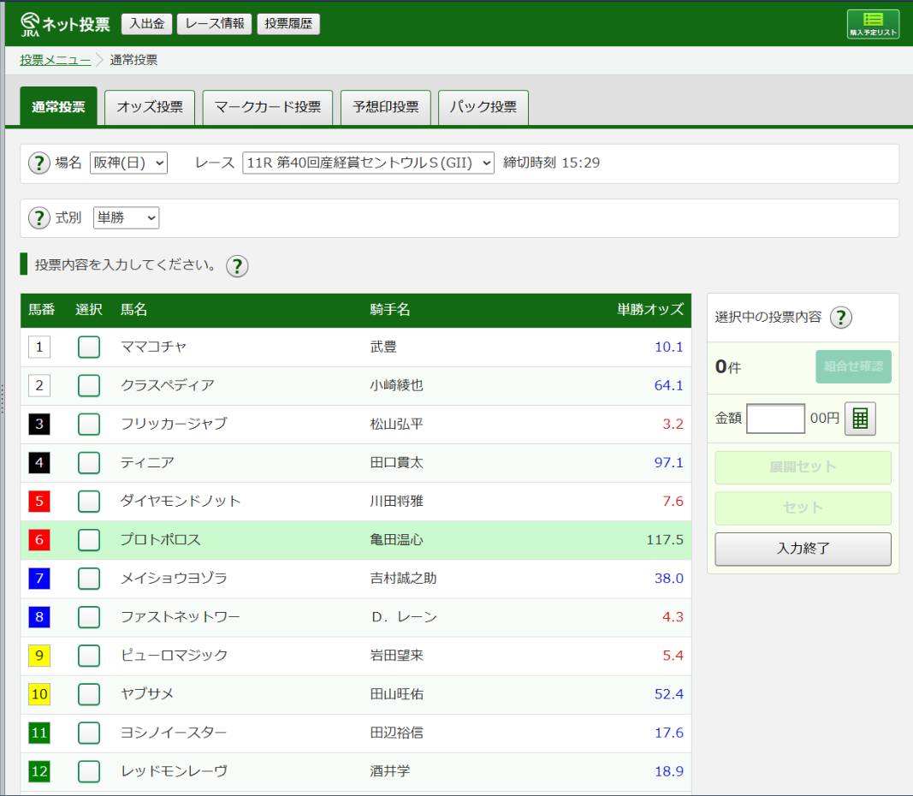
Task: Open the 場名 dropdown showing 阪神(日)
Action: click(128, 163)
